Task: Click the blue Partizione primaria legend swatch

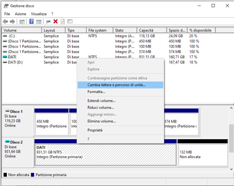Action: point(32,175)
